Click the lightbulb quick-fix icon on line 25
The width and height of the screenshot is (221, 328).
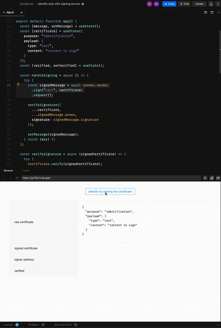[x=18, y=84]
